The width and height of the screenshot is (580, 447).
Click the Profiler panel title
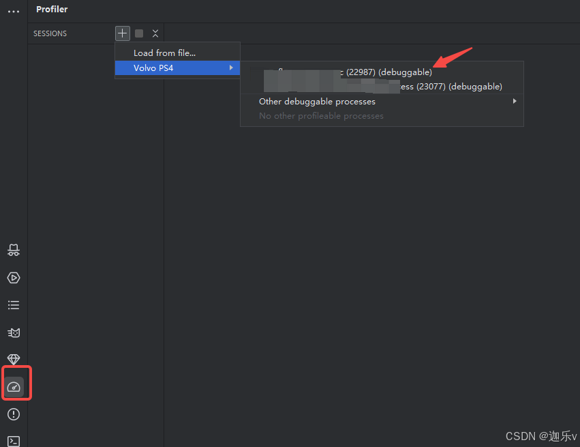(52, 9)
